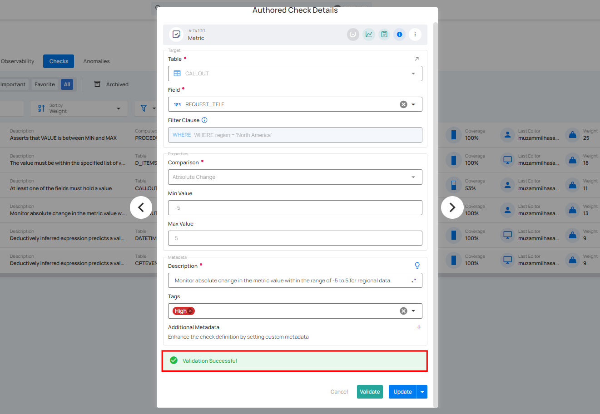
Task: Open the REQUEST_TELE field dropdown arrow
Action: (413, 104)
